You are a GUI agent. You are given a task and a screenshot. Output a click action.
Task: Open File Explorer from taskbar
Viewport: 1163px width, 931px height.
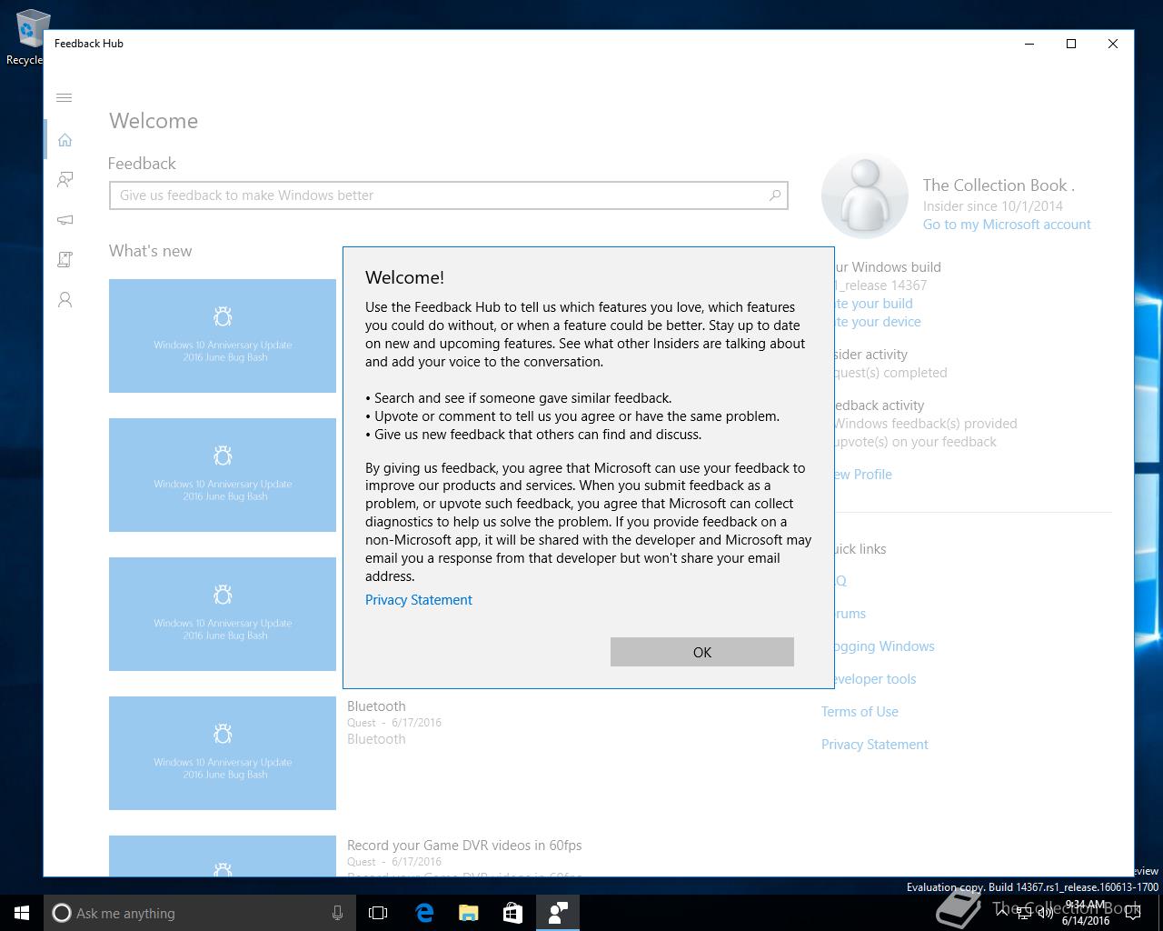tap(468, 913)
